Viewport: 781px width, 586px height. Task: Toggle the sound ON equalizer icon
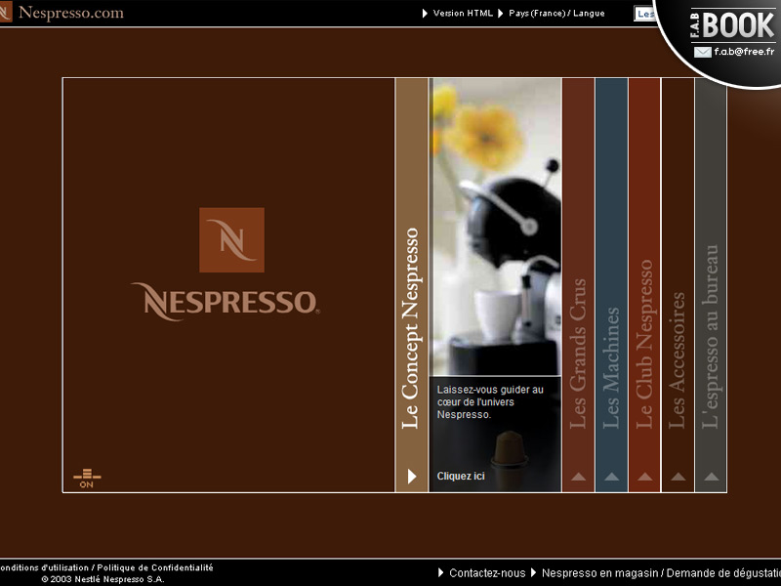pyautogui.click(x=87, y=479)
